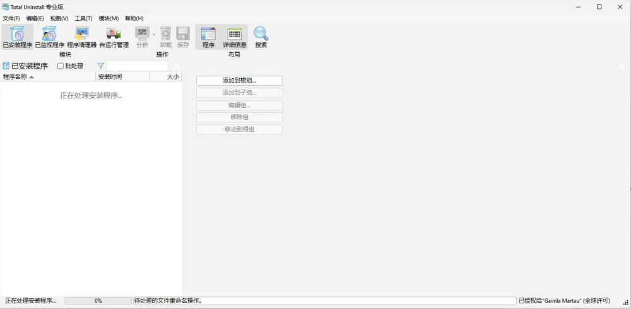Open the 帮助(H) menu
This screenshot has height=309, width=631.
coord(134,18)
